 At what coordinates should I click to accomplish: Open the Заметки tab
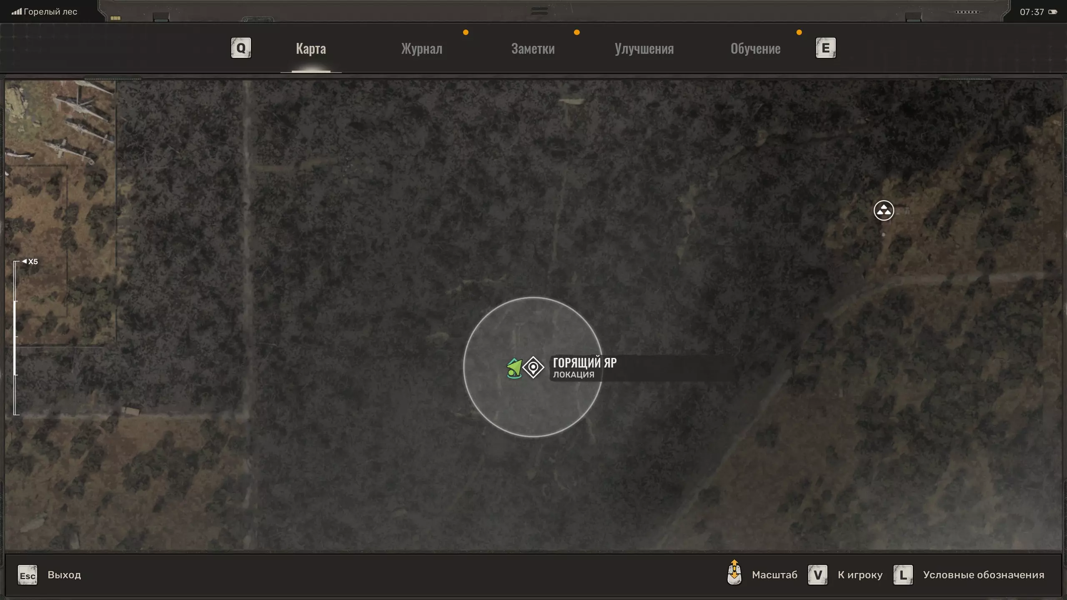click(x=533, y=49)
